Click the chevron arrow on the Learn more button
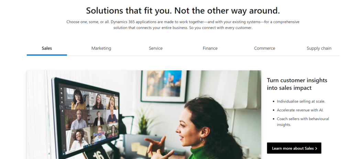The height and width of the screenshot is (159, 352). click(316, 148)
